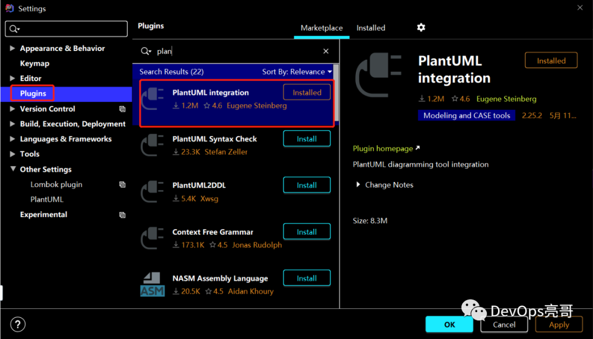Click the large plug icon in details pane

(378, 75)
